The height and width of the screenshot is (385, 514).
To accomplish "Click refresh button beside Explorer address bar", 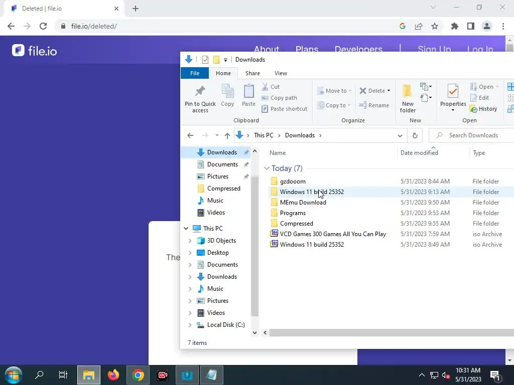I will pyautogui.click(x=415, y=135).
